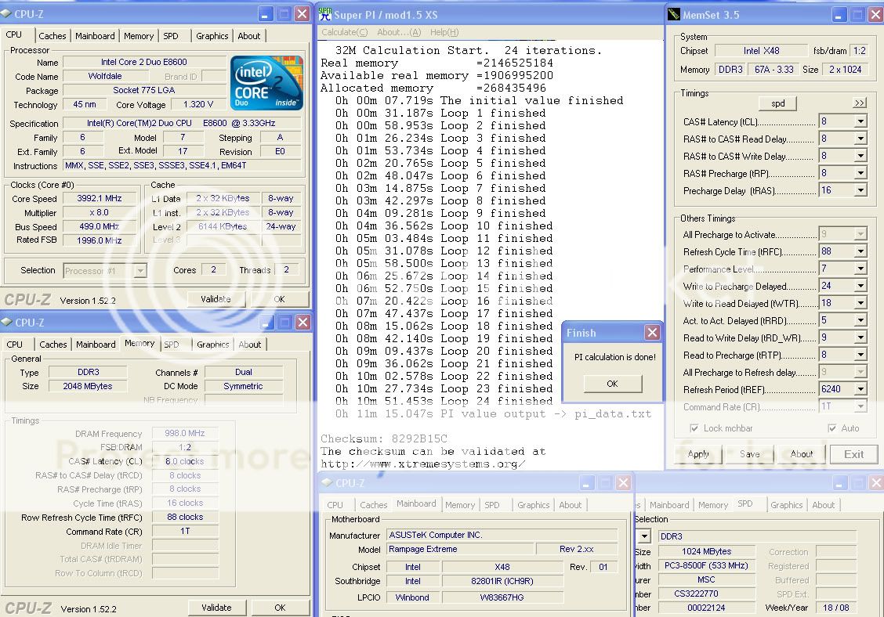The image size is (884, 617).
Task: Confirm OK in PI calculation done dialog
Action: [x=613, y=384]
